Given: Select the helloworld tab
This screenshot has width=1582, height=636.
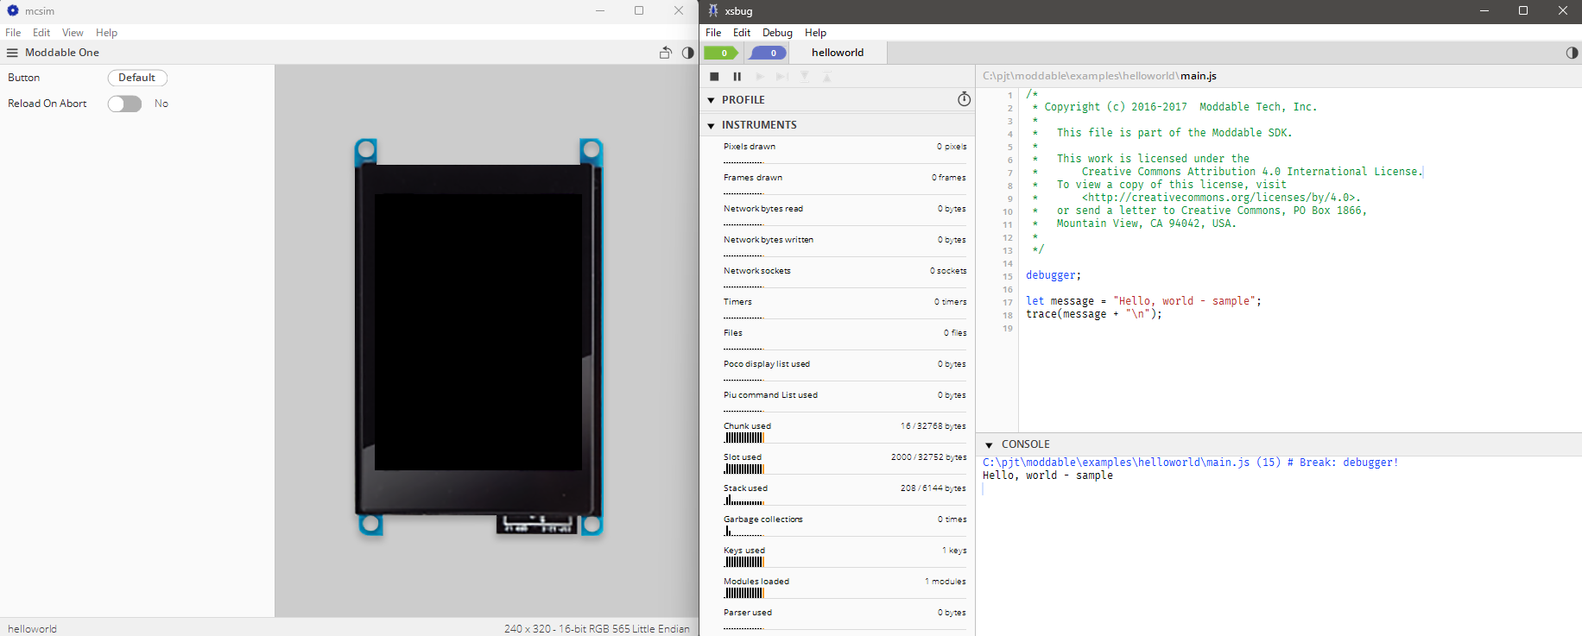Looking at the screenshot, I should pyautogui.click(x=837, y=53).
